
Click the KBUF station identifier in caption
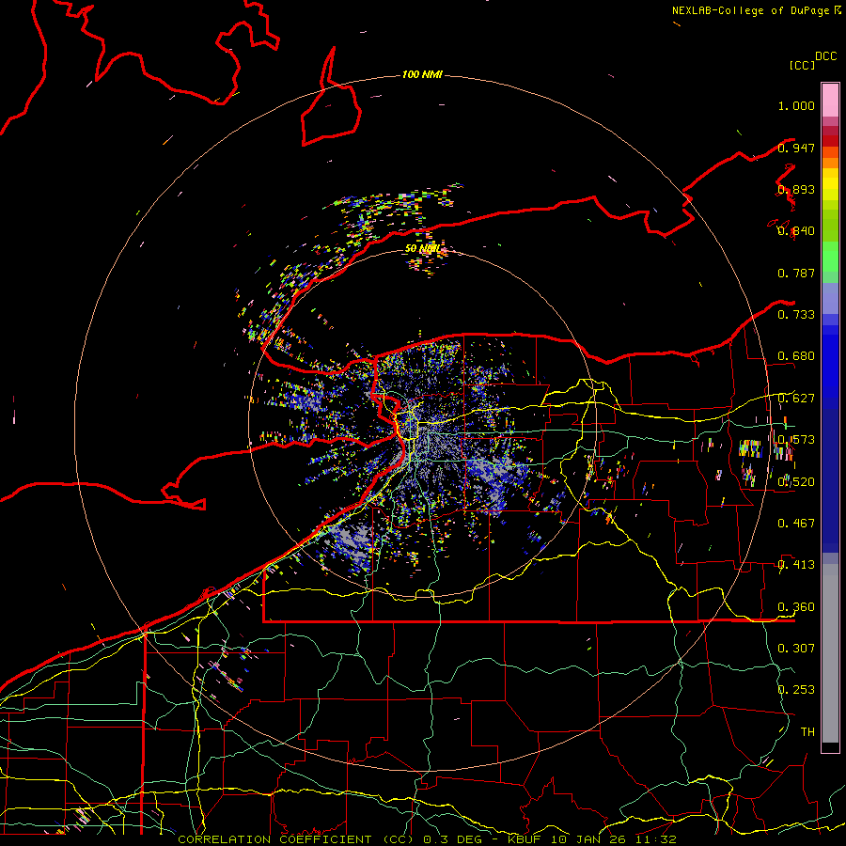click(526, 839)
